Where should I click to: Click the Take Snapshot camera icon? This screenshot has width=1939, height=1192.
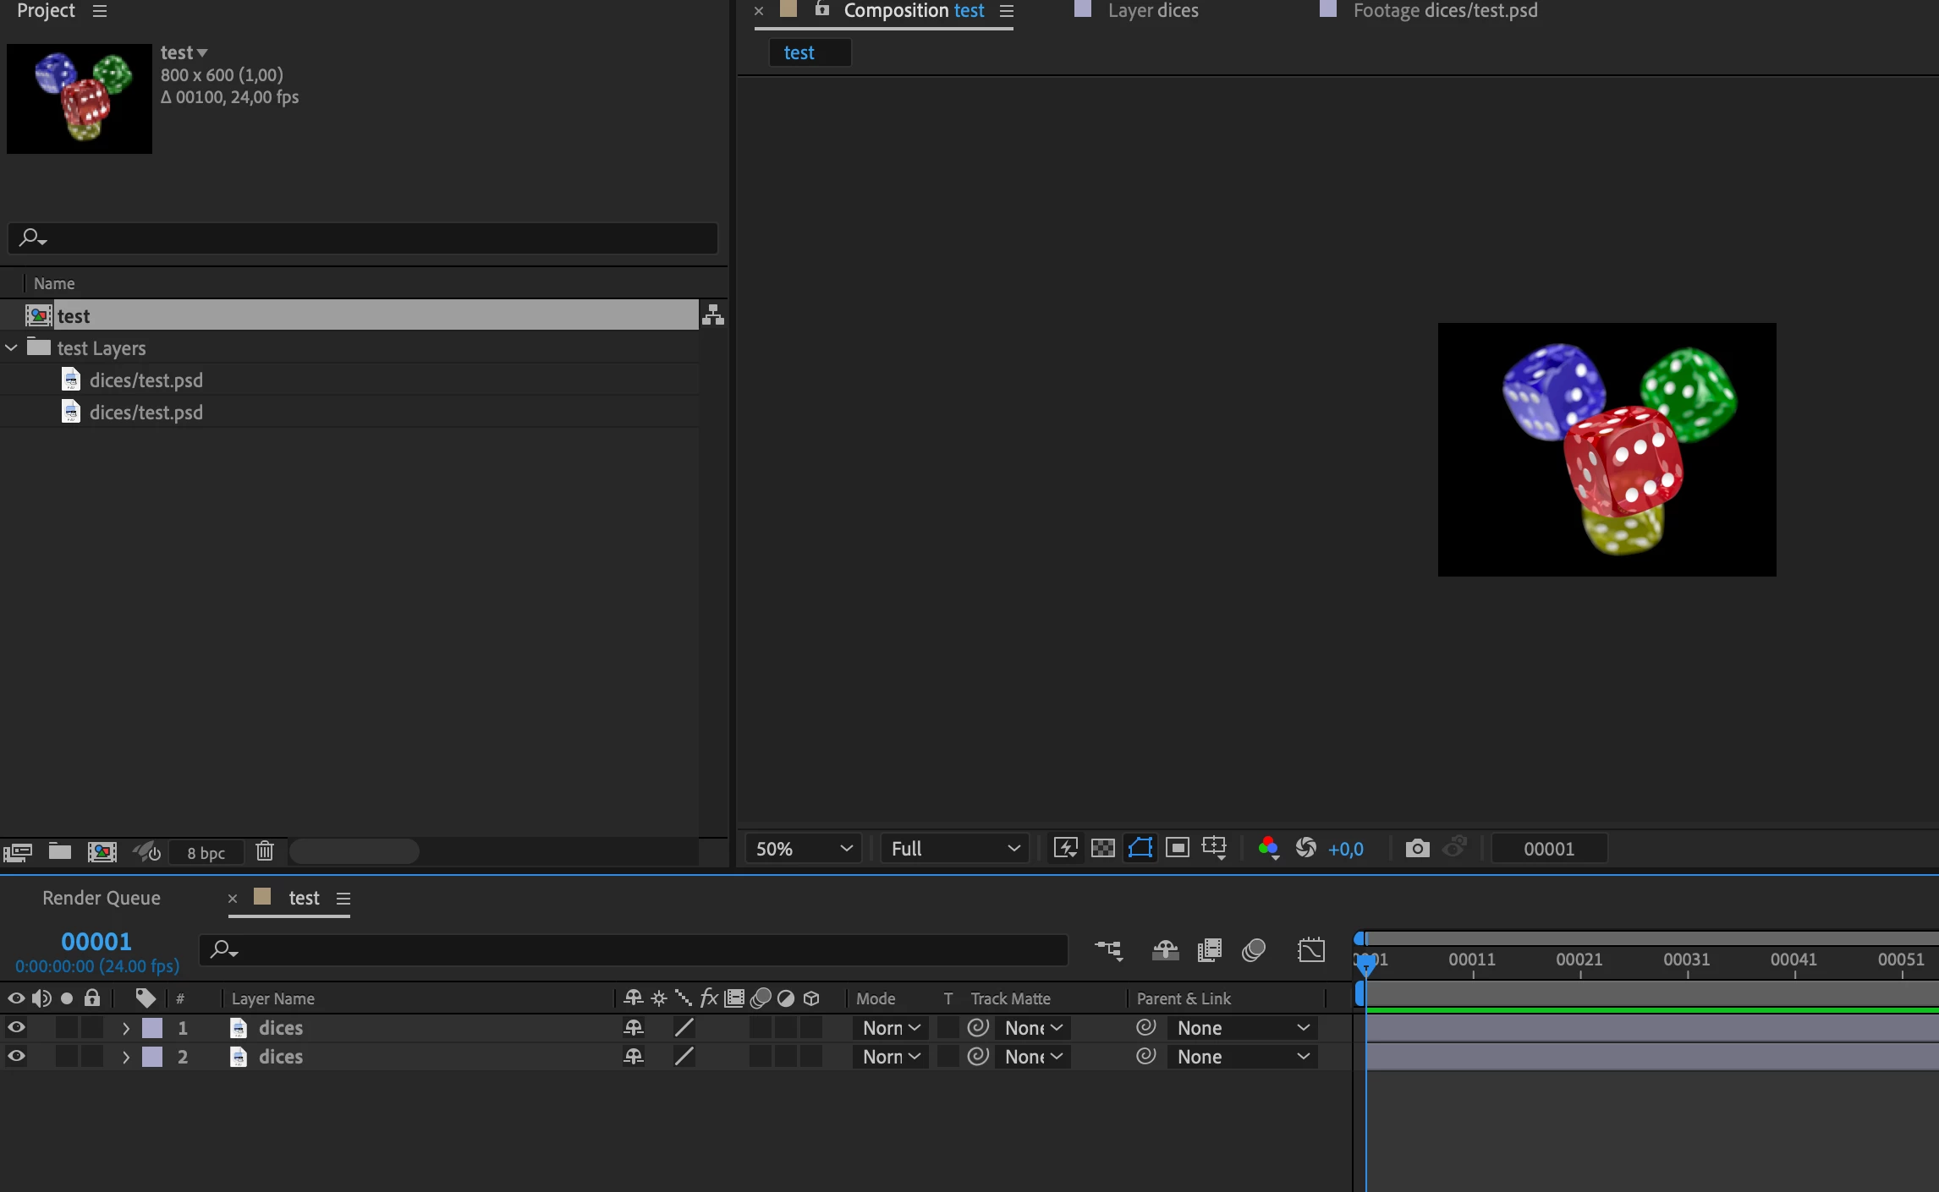tap(1417, 848)
